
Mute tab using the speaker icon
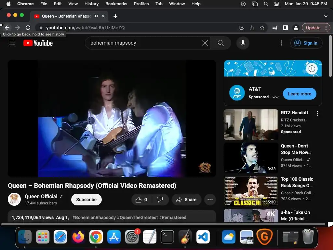pos(96,16)
